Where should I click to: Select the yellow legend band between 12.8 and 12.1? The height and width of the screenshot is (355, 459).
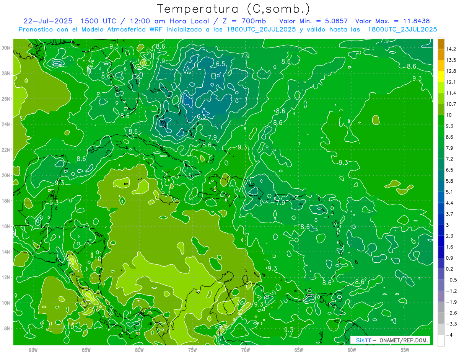[441, 77]
